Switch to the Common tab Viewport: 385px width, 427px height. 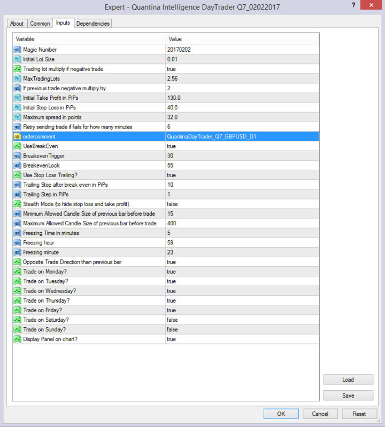click(x=40, y=23)
